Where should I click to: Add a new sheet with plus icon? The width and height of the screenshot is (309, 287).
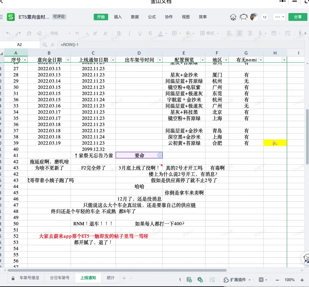[x=124, y=278]
